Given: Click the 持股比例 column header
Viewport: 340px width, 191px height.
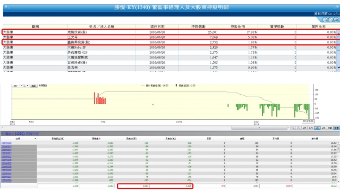Looking at the screenshot, I should click(x=238, y=26).
